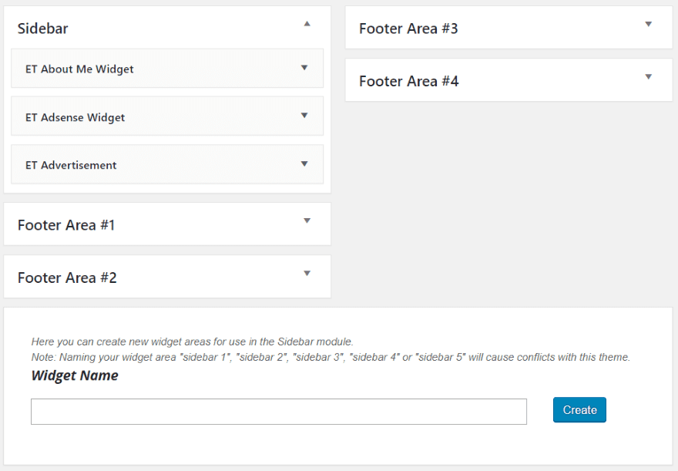
Task: Expand Footer Area #3 with its arrow
Action: (648, 25)
